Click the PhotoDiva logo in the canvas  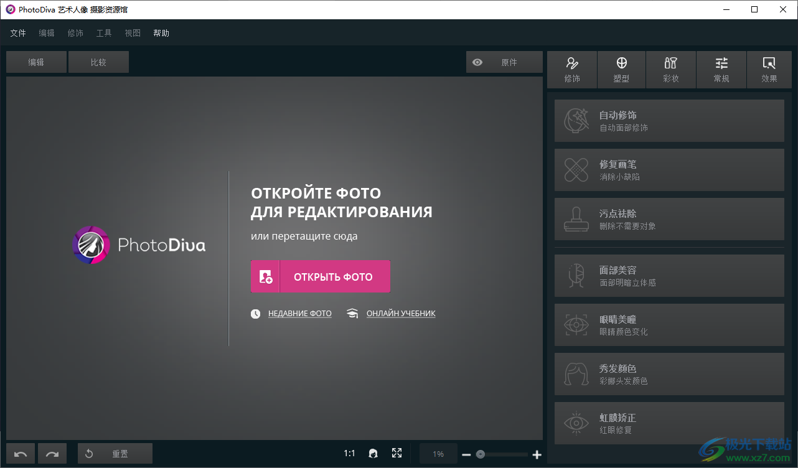139,245
